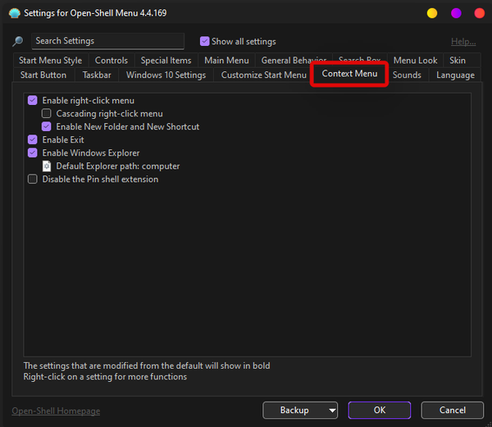This screenshot has width=492, height=427.
Task: Expand the Backup dropdown button
Action: [331, 410]
